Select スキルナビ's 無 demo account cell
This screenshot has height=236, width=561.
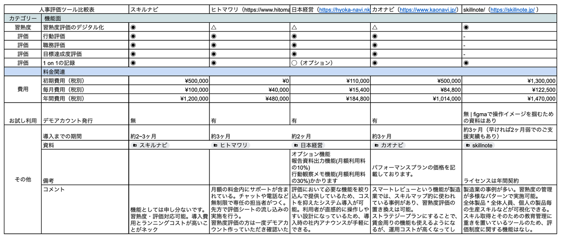(x=170, y=114)
